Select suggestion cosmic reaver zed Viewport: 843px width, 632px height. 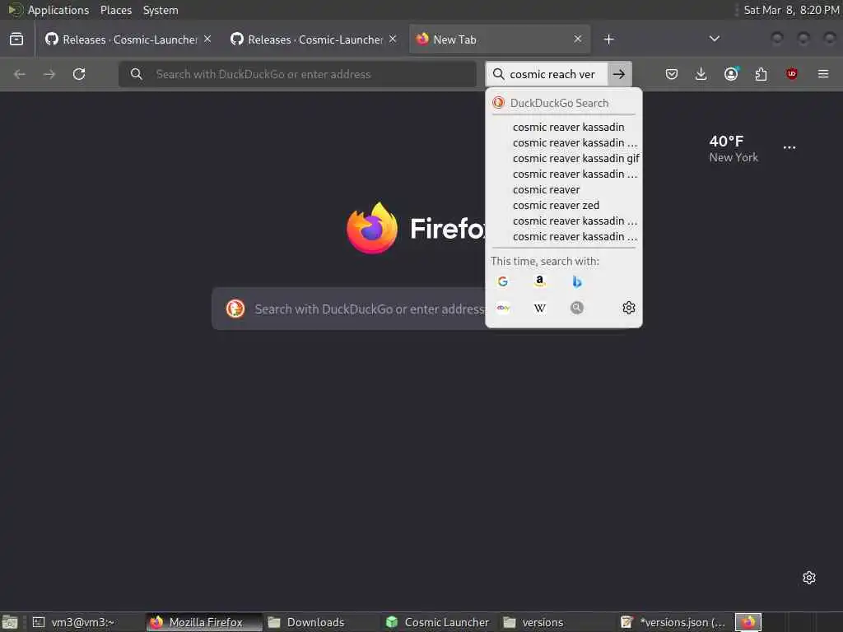pyautogui.click(x=563, y=205)
